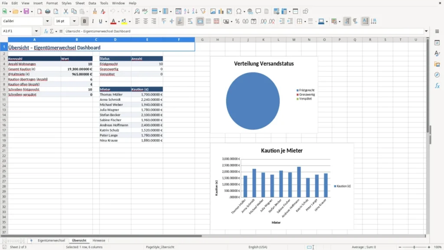Open the sidebar Styles panel icon
Image resolution: width=444 pixels, height=250 pixels.
pyautogui.click(x=437, y=53)
